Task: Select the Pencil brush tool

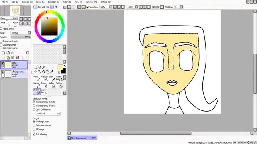Action: pos(37,78)
